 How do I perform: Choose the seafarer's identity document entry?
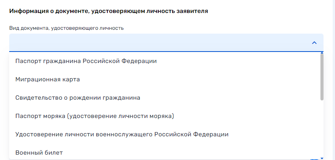(95, 116)
